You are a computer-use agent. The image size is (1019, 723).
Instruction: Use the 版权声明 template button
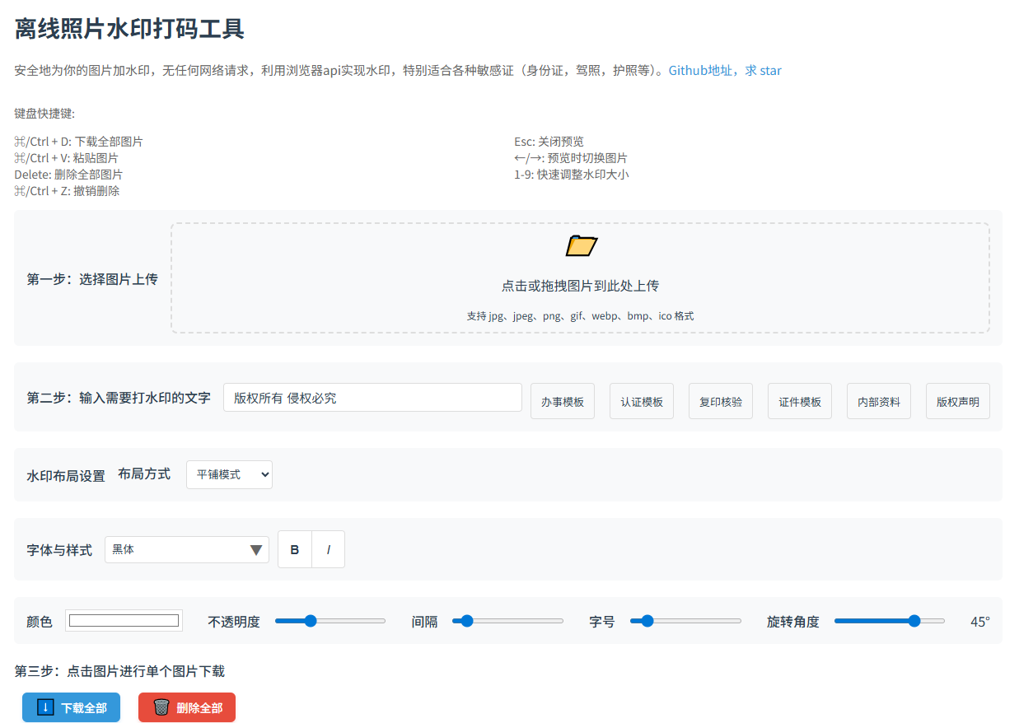(958, 402)
